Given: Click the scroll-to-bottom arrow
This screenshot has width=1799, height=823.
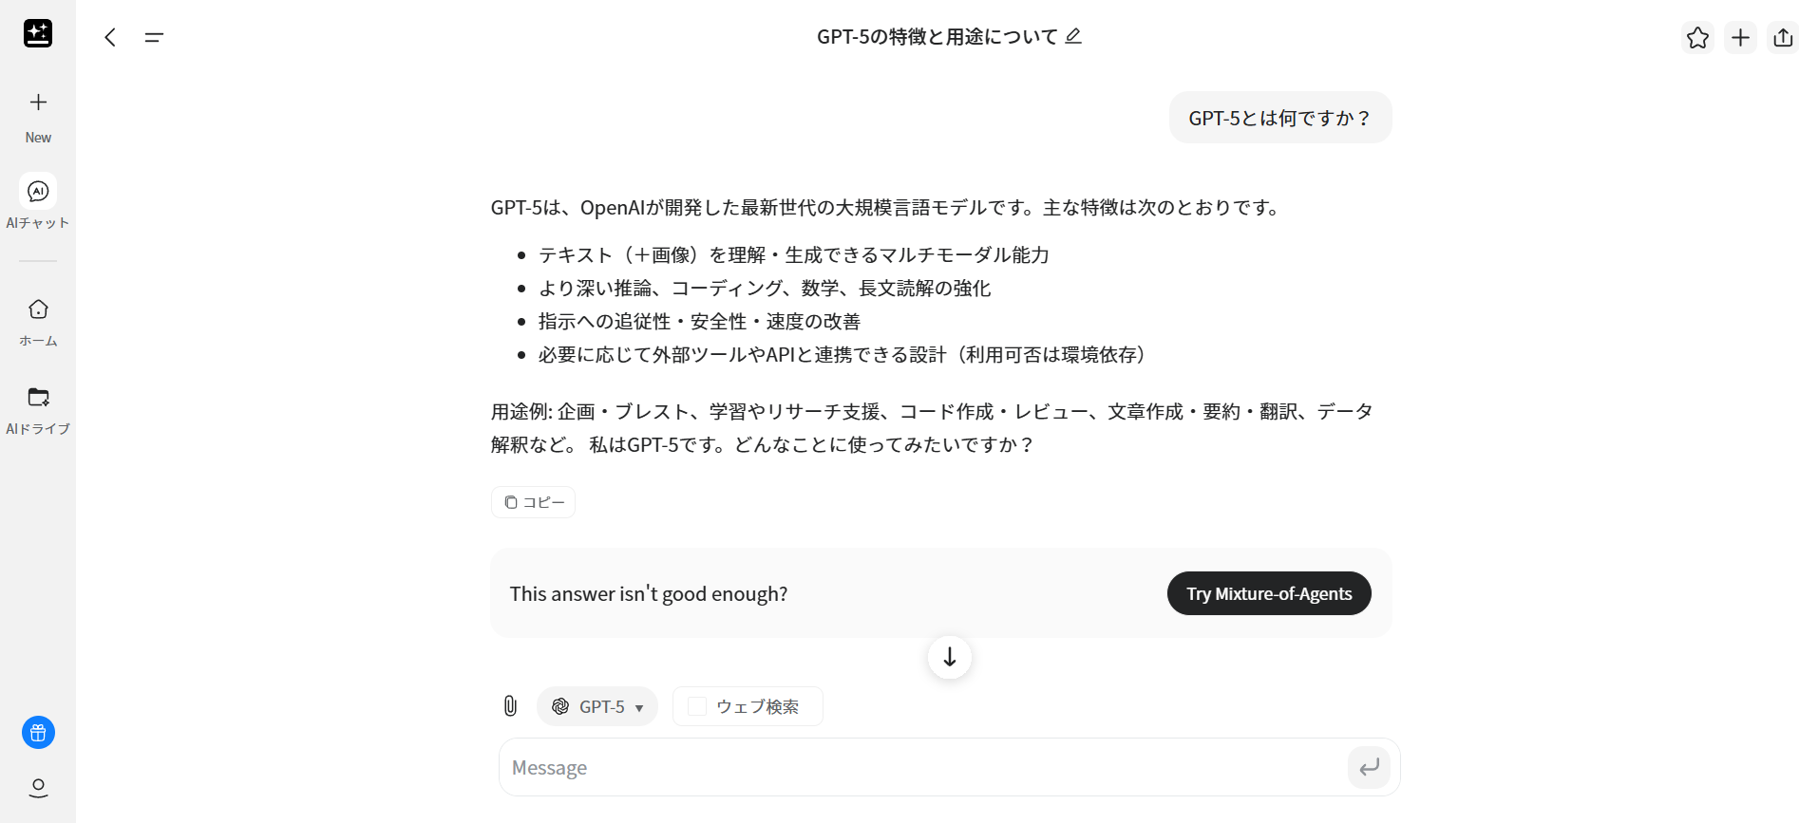Looking at the screenshot, I should 948,656.
